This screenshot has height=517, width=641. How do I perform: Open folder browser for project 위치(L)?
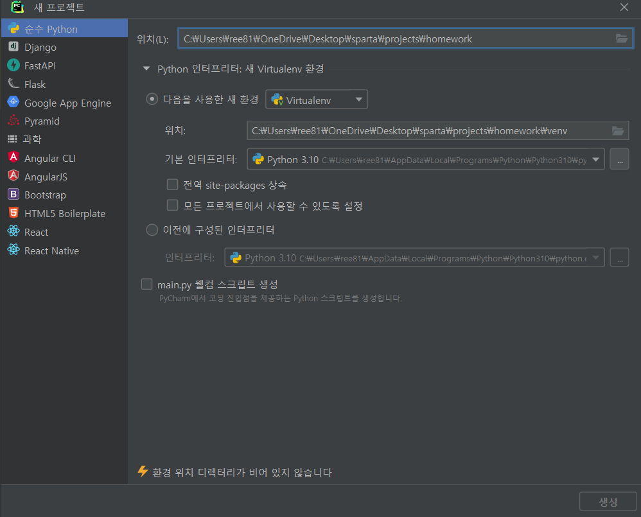click(x=621, y=39)
